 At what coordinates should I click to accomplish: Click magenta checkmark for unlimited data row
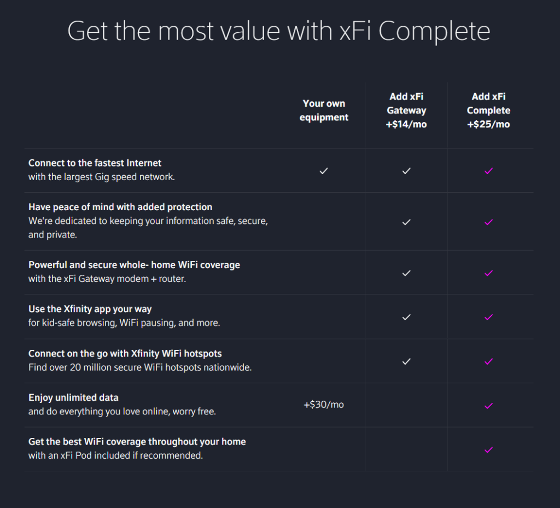[488, 406]
